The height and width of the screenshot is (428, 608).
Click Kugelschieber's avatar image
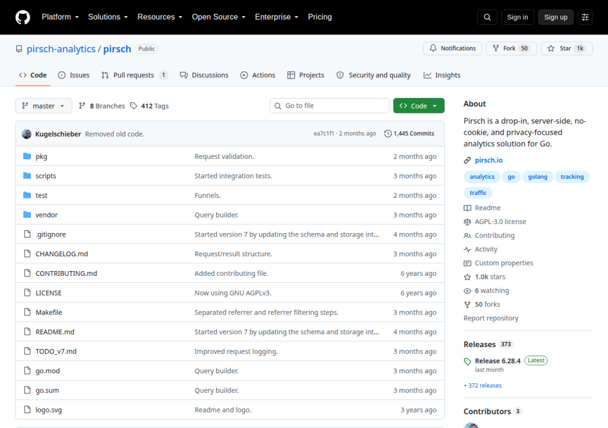click(x=26, y=134)
